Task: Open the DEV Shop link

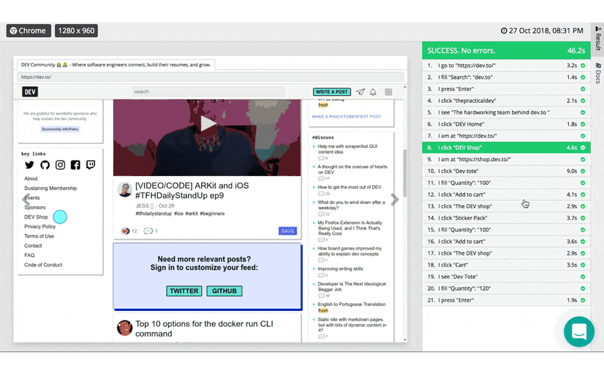Action: click(x=36, y=217)
